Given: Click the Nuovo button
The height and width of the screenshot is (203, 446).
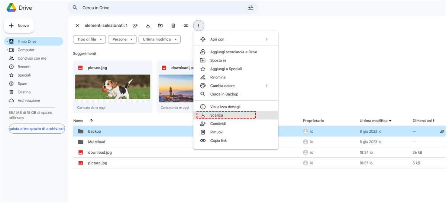Looking at the screenshot, I should point(19,26).
